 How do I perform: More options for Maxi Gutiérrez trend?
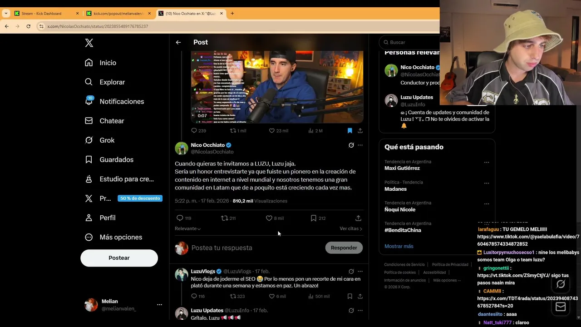pos(487,163)
